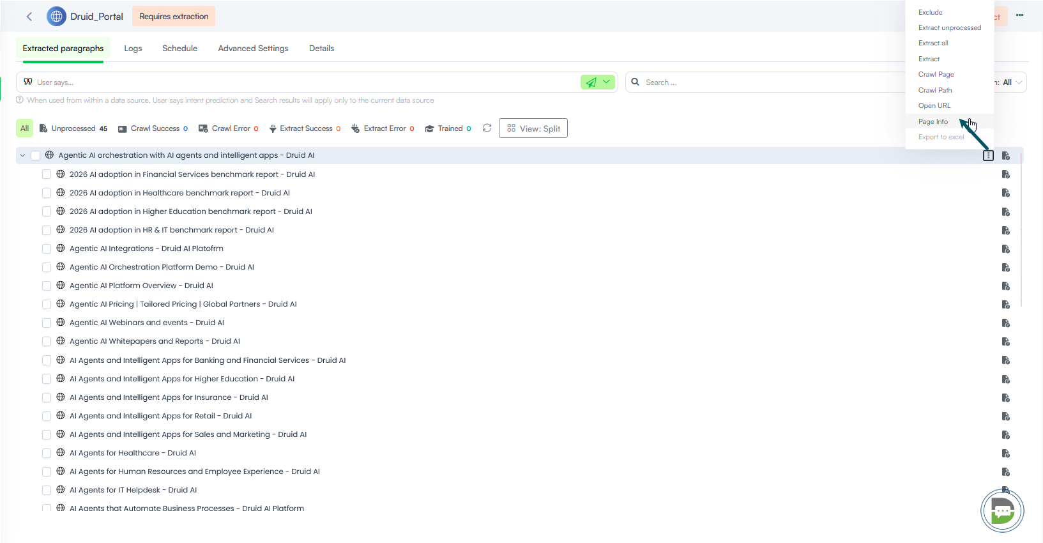Open document icon for Banking and Financial Services
This screenshot has height=543, width=1043.
tap(1006, 360)
